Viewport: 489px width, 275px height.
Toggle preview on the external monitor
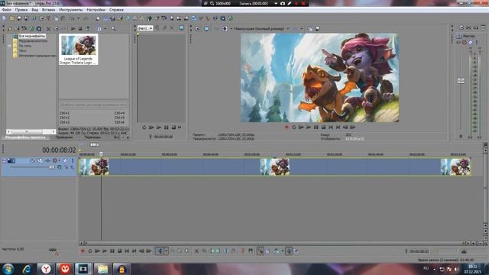point(206,29)
